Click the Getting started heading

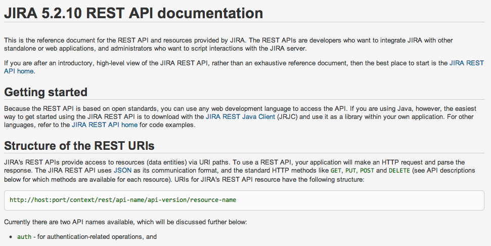(46, 92)
